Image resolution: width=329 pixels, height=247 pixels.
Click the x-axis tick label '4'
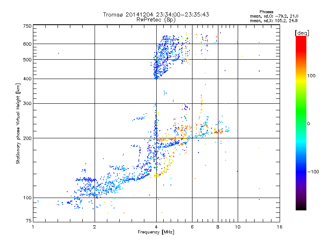click(156, 227)
